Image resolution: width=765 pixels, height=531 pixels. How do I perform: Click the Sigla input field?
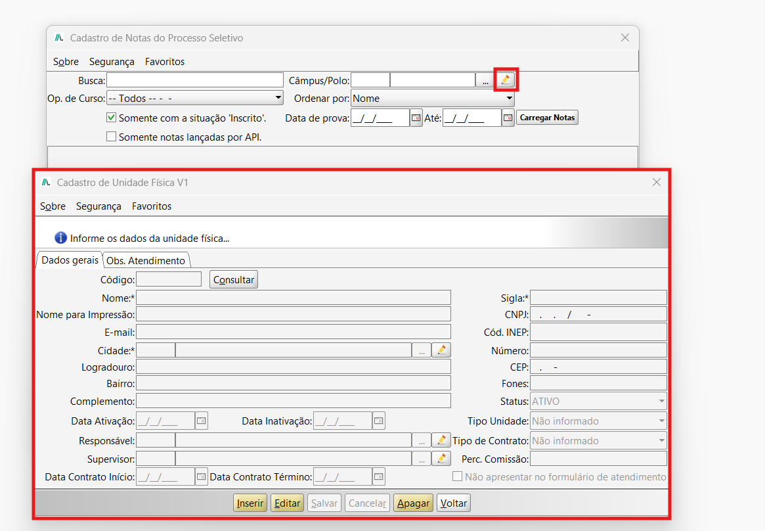(x=599, y=297)
